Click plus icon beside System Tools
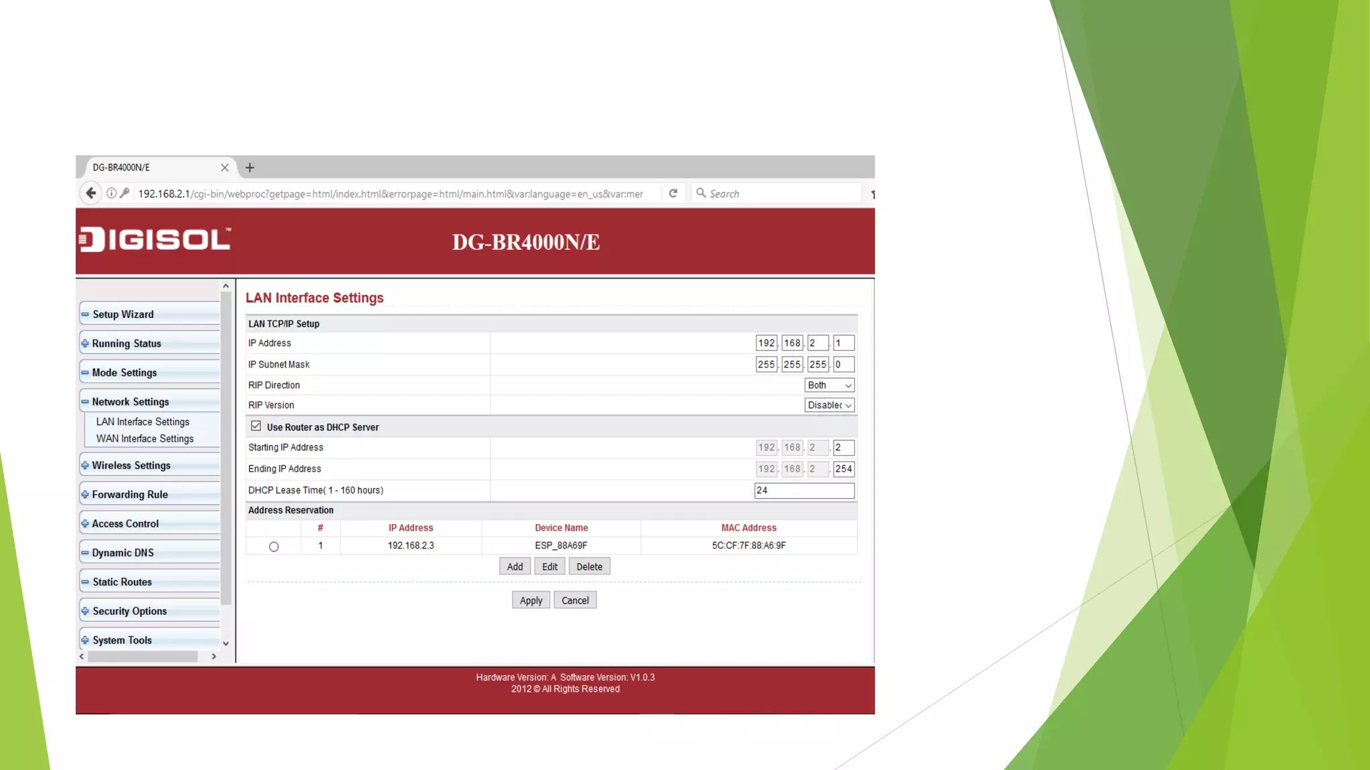 click(85, 640)
